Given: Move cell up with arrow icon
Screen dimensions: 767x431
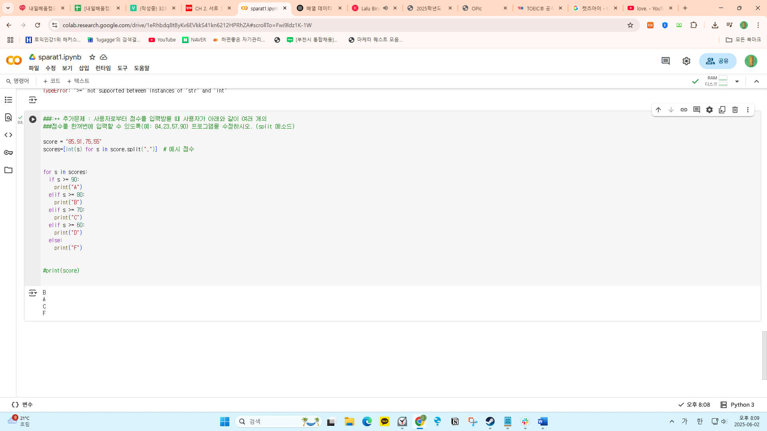Looking at the screenshot, I should point(658,110).
